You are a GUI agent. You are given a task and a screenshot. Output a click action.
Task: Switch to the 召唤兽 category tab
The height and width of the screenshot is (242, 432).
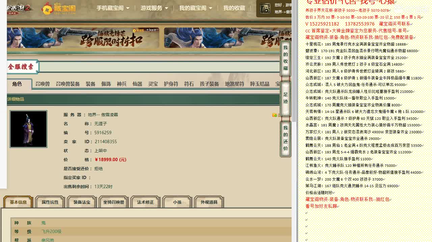[x=43, y=84]
